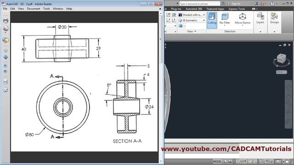
Task: Switch to the Plug-ins ribbon tab
Action: point(176,9)
